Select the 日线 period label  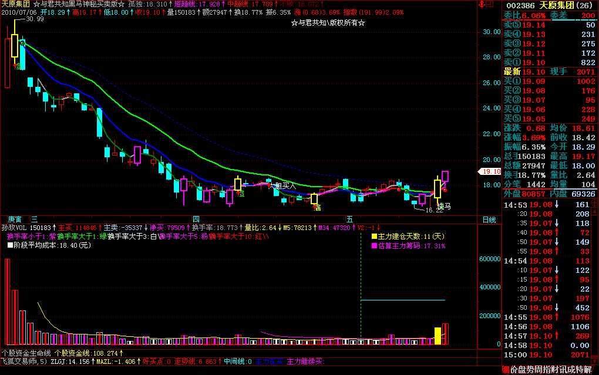(489, 219)
